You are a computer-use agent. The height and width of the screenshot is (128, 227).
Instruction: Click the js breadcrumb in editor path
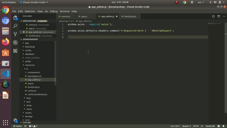[x=72, y=21]
